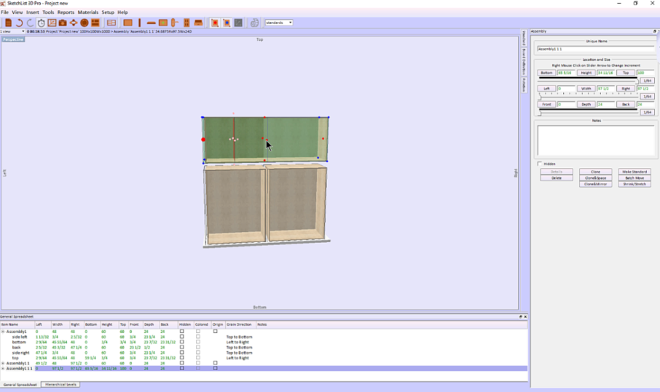Click the new project document icon
This screenshot has width=660, height=392.
coord(8,23)
